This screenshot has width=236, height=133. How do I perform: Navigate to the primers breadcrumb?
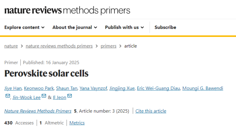[x=108, y=46]
